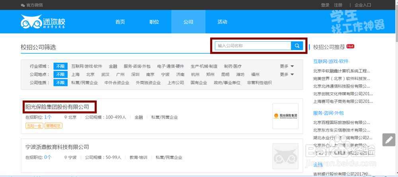The image size is (398, 177).
Task: Filter location by 郑州
Action: 210,75
